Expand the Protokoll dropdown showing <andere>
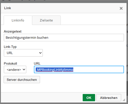 pos(15,69)
